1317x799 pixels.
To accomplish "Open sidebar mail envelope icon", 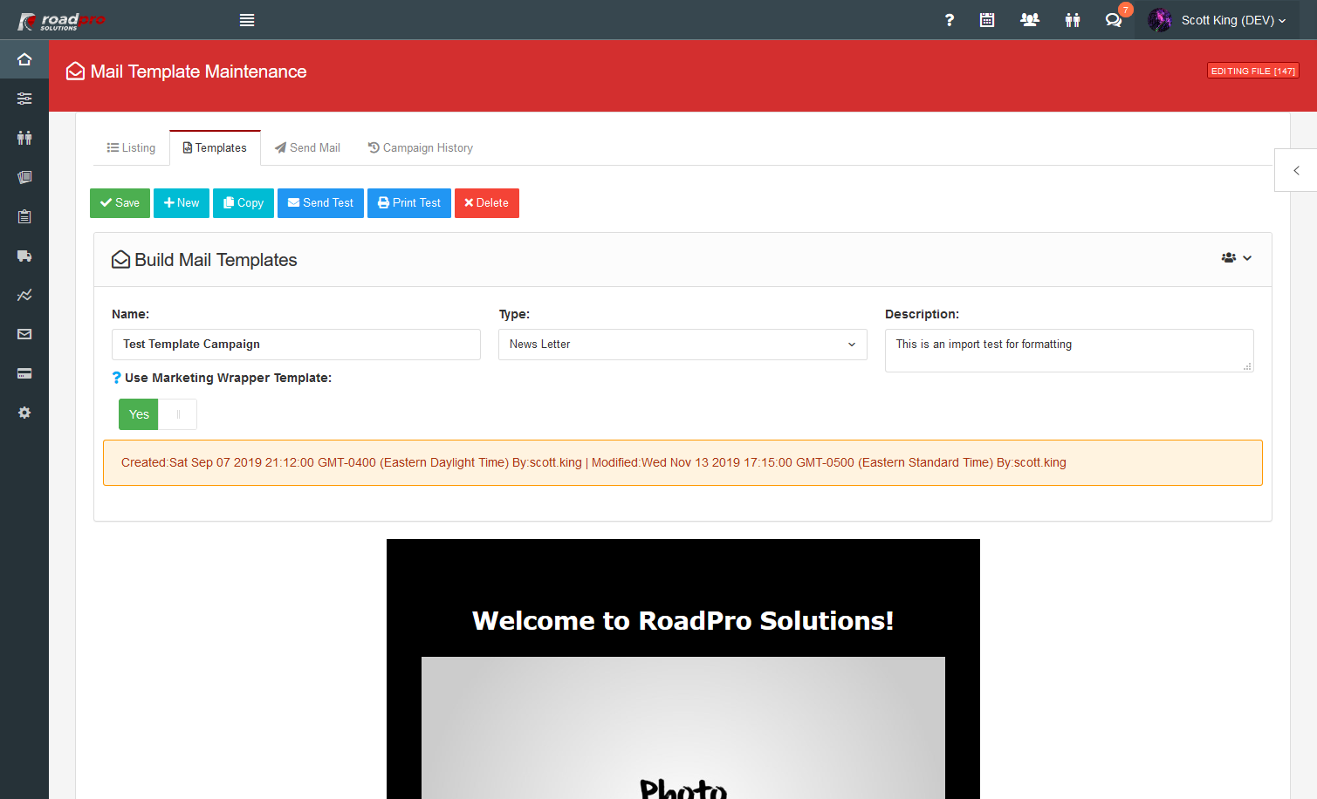I will point(24,334).
